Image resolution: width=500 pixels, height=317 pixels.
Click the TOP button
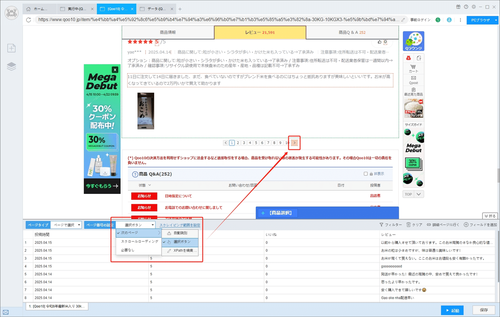tap(408, 194)
